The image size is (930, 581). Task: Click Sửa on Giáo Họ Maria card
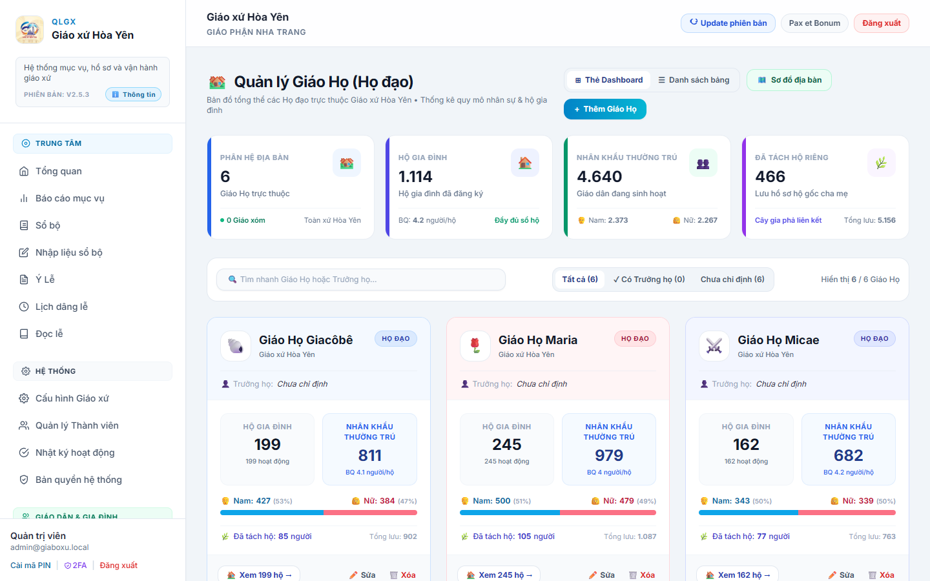point(601,575)
